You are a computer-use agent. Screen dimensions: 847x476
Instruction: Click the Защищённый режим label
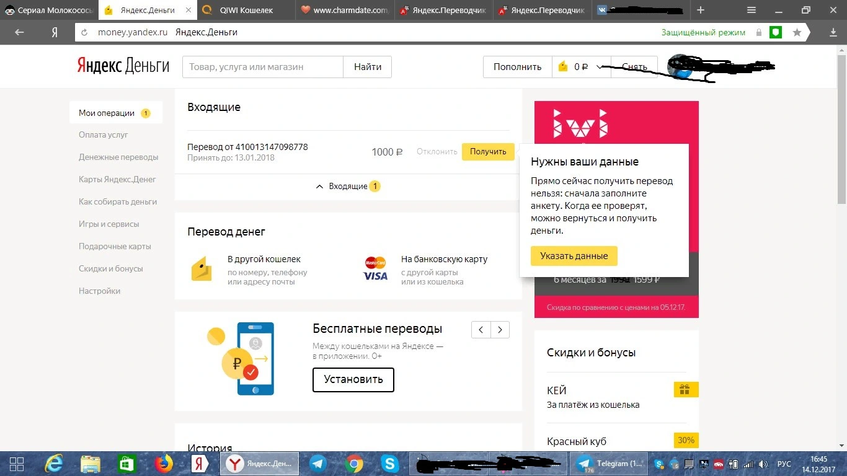coord(703,32)
